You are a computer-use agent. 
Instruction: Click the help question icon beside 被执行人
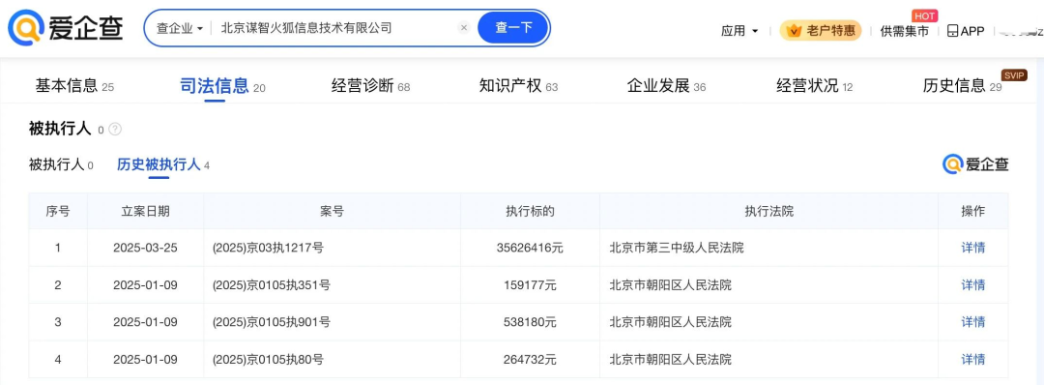pyautogui.click(x=114, y=130)
